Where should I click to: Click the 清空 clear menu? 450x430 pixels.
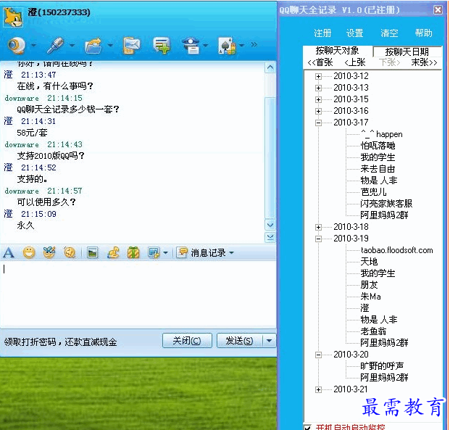389,33
